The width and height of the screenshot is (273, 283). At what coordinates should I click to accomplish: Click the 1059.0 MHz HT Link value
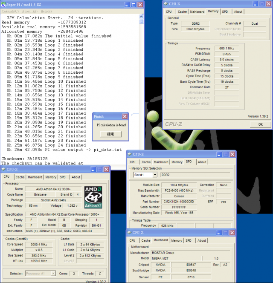[39, 261]
